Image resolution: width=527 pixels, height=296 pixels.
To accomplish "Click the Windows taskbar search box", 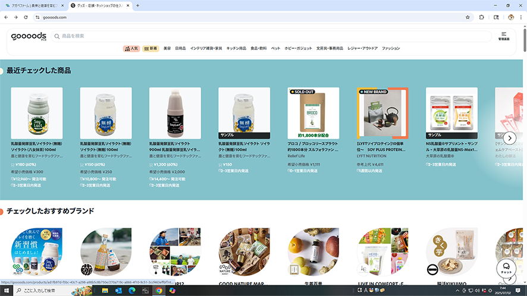I will 53,291.
